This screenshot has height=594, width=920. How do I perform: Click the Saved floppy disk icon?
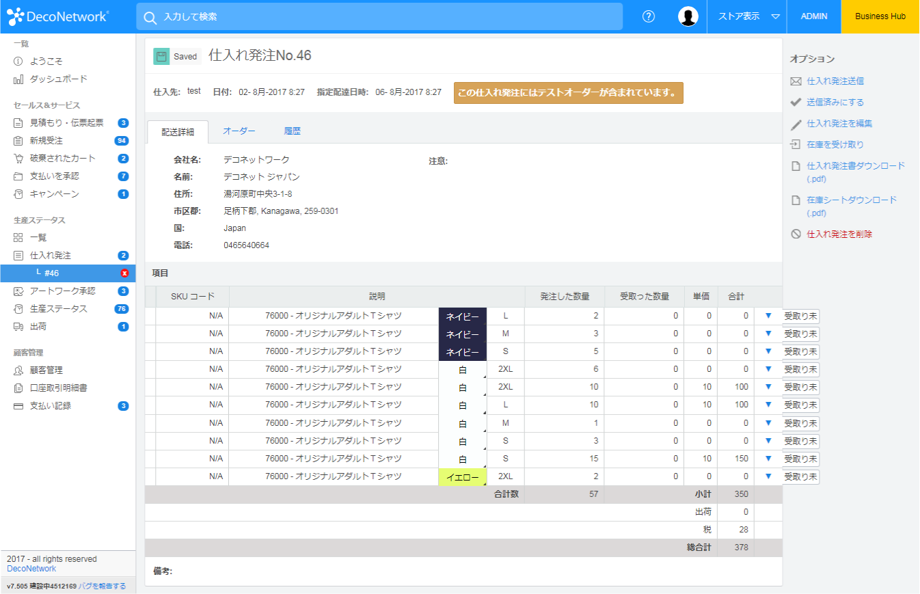(161, 57)
